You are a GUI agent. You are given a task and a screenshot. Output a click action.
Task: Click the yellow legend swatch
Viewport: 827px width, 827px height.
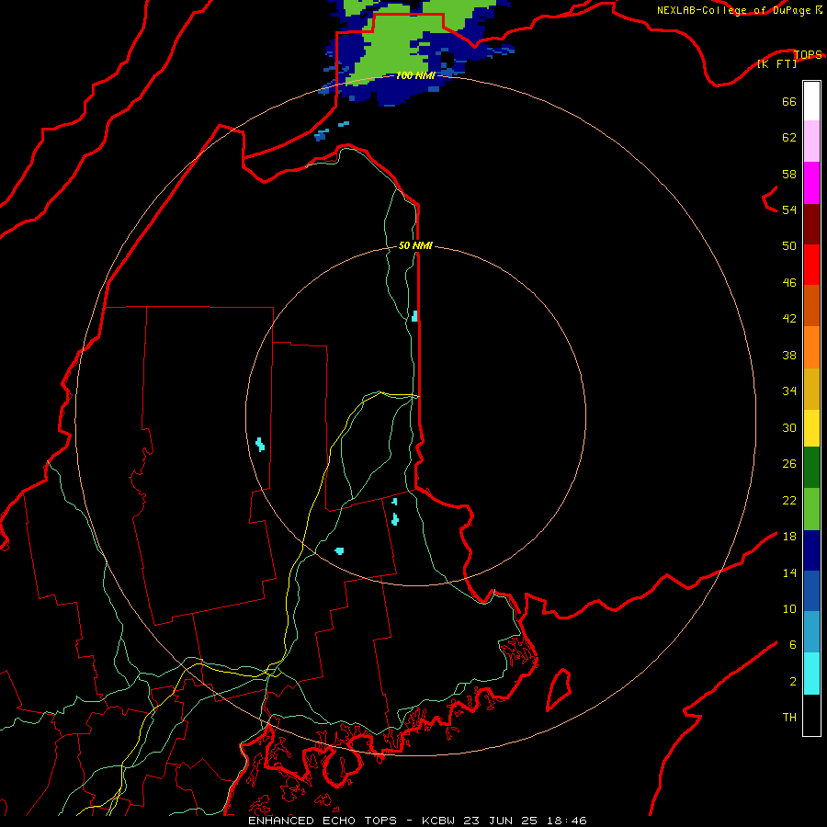tap(811, 428)
